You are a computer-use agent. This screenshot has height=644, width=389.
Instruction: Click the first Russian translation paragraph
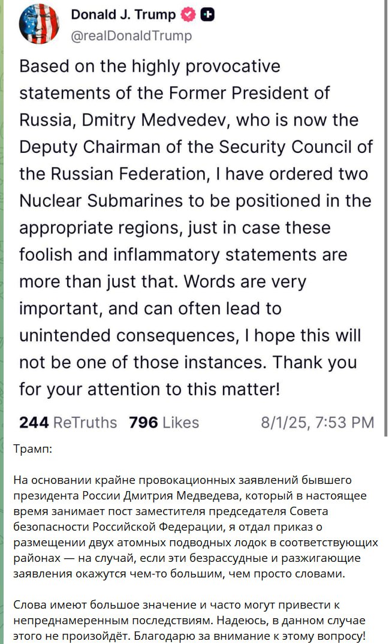click(196, 526)
